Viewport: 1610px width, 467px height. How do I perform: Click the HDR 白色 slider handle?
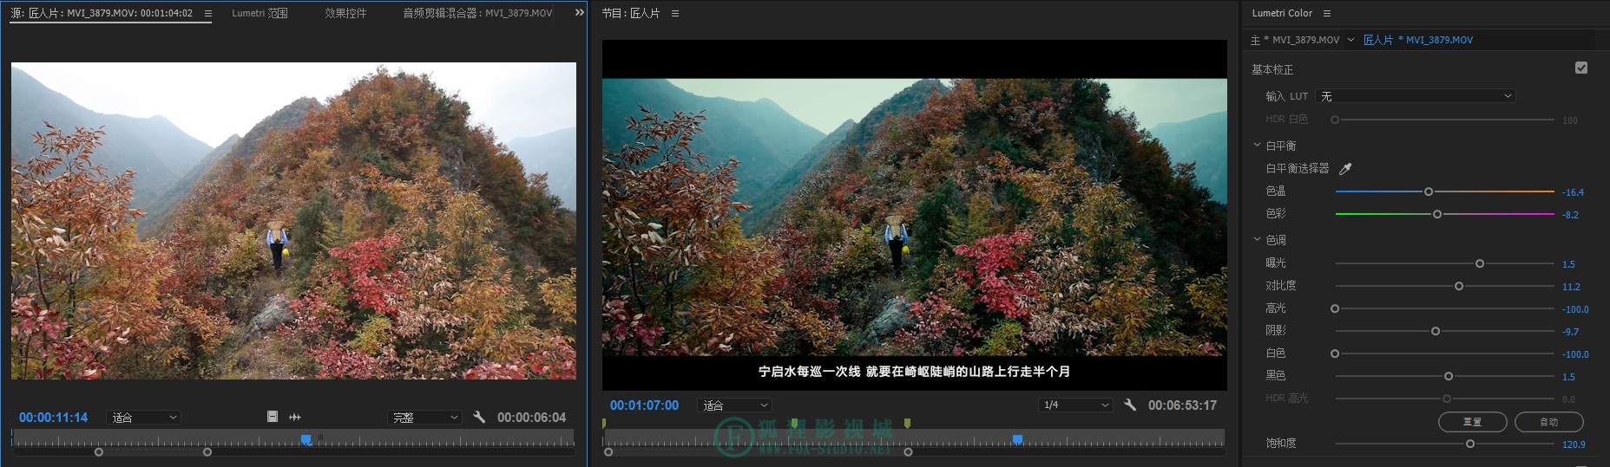coord(1335,120)
